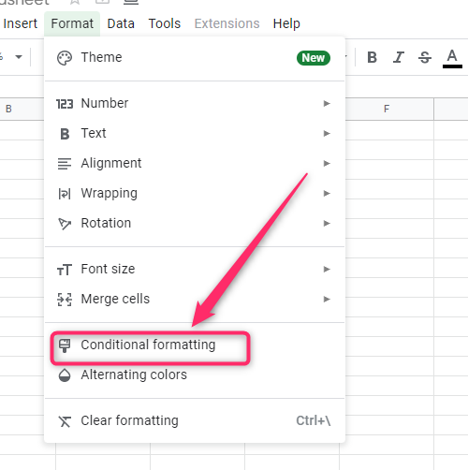Apply the Strikethrough toolbar icon
This screenshot has width=468, height=470.
tap(425, 57)
